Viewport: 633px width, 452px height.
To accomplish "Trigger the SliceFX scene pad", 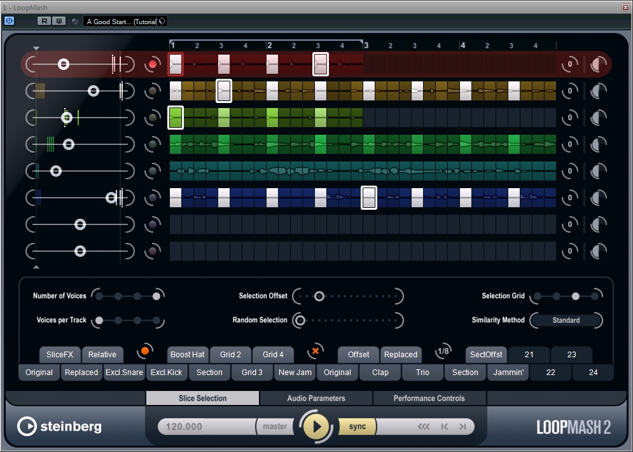I will point(60,355).
